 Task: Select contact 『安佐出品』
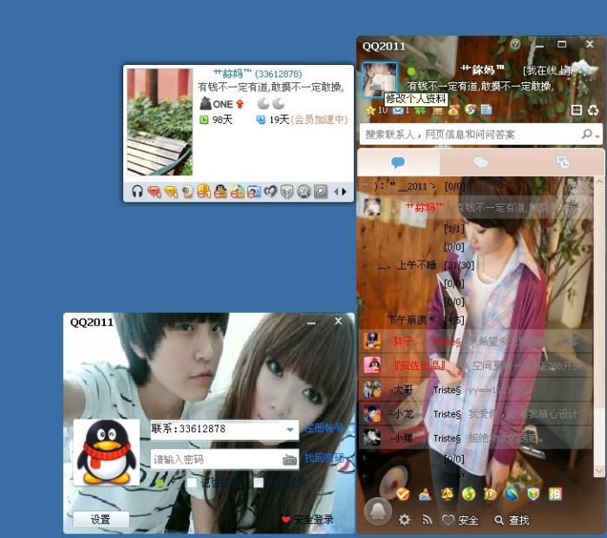click(x=475, y=365)
